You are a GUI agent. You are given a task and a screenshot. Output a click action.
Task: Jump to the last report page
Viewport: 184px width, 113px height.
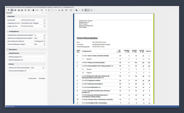coord(62,10)
